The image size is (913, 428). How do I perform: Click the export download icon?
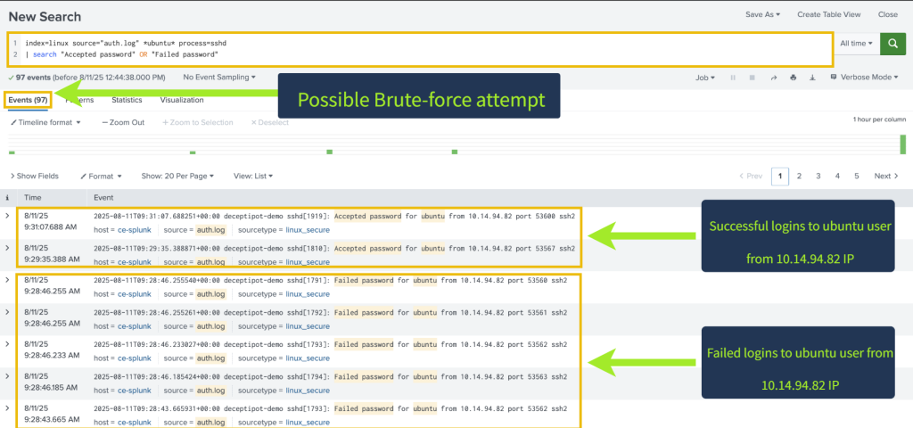(x=811, y=78)
